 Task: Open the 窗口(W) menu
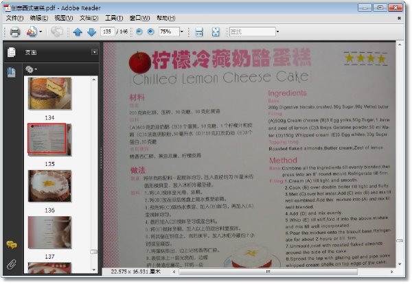click(x=139, y=18)
